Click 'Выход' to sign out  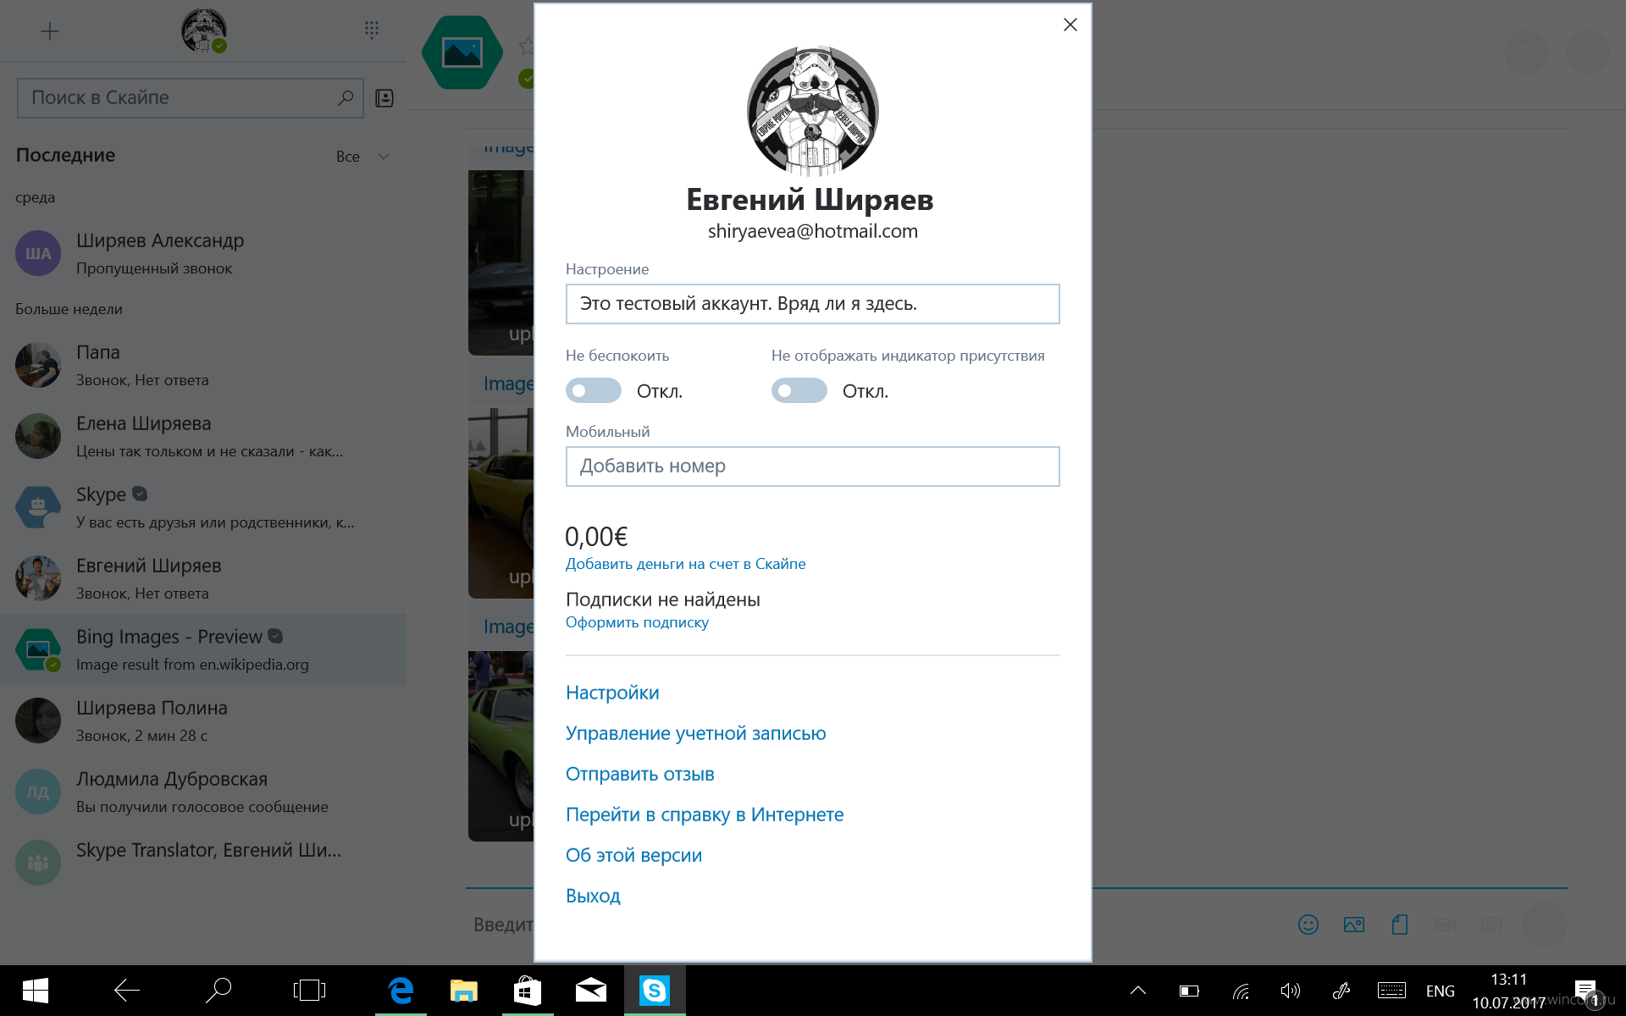(x=593, y=896)
